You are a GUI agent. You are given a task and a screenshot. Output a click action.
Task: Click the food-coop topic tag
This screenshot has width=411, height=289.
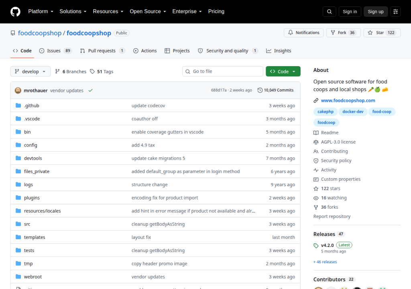382,112
